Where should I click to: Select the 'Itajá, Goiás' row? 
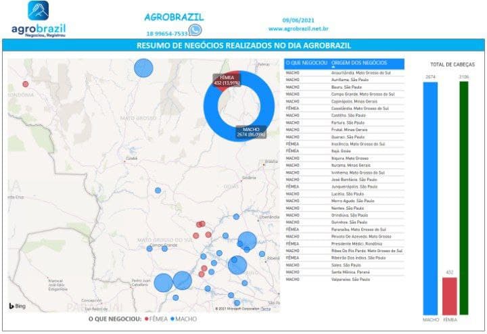pos(344,151)
